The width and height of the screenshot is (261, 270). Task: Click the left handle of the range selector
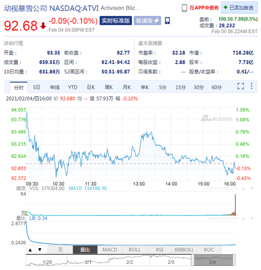pyautogui.click(x=193, y=260)
